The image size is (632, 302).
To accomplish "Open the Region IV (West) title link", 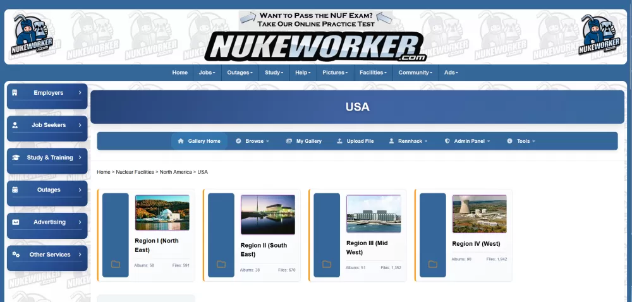I will pos(476,244).
